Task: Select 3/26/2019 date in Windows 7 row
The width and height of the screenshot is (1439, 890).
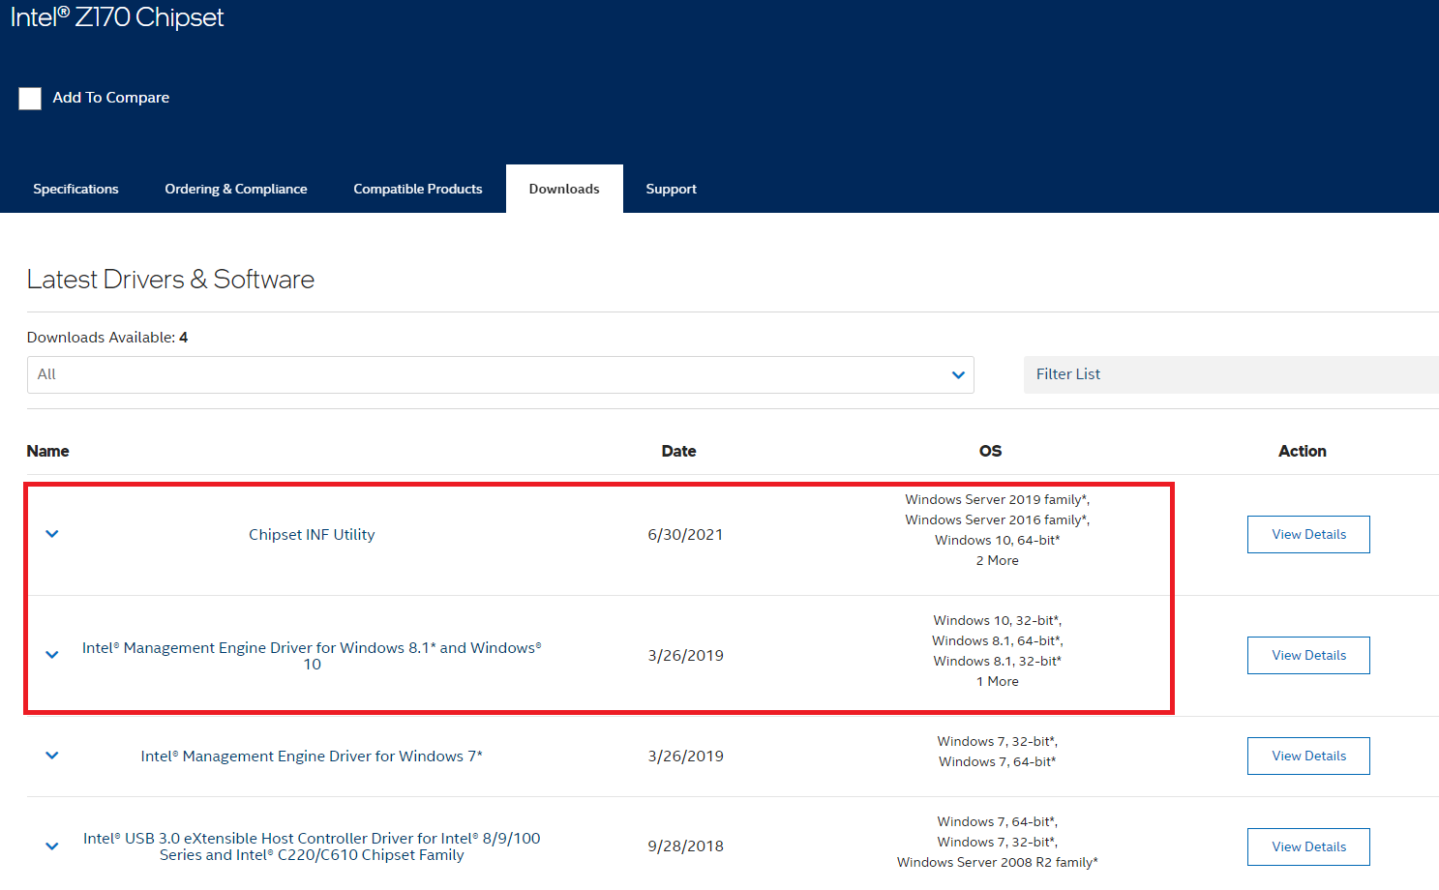Action: (685, 756)
